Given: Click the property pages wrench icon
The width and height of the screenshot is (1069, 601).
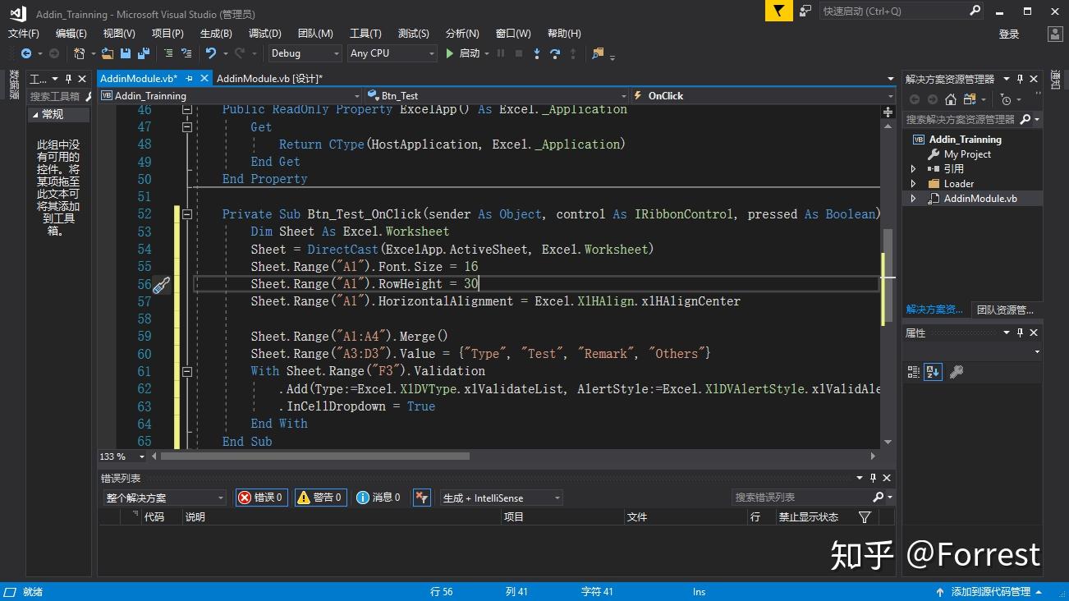Looking at the screenshot, I should pos(956,372).
